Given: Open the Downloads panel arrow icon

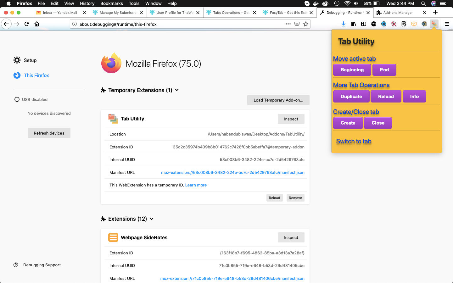Looking at the screenshot, I should [344, 24].
